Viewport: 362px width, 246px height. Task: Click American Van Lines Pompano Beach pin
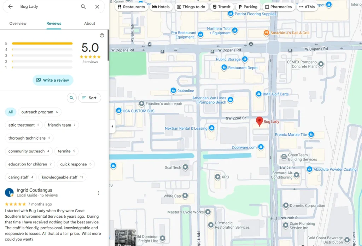230,100
